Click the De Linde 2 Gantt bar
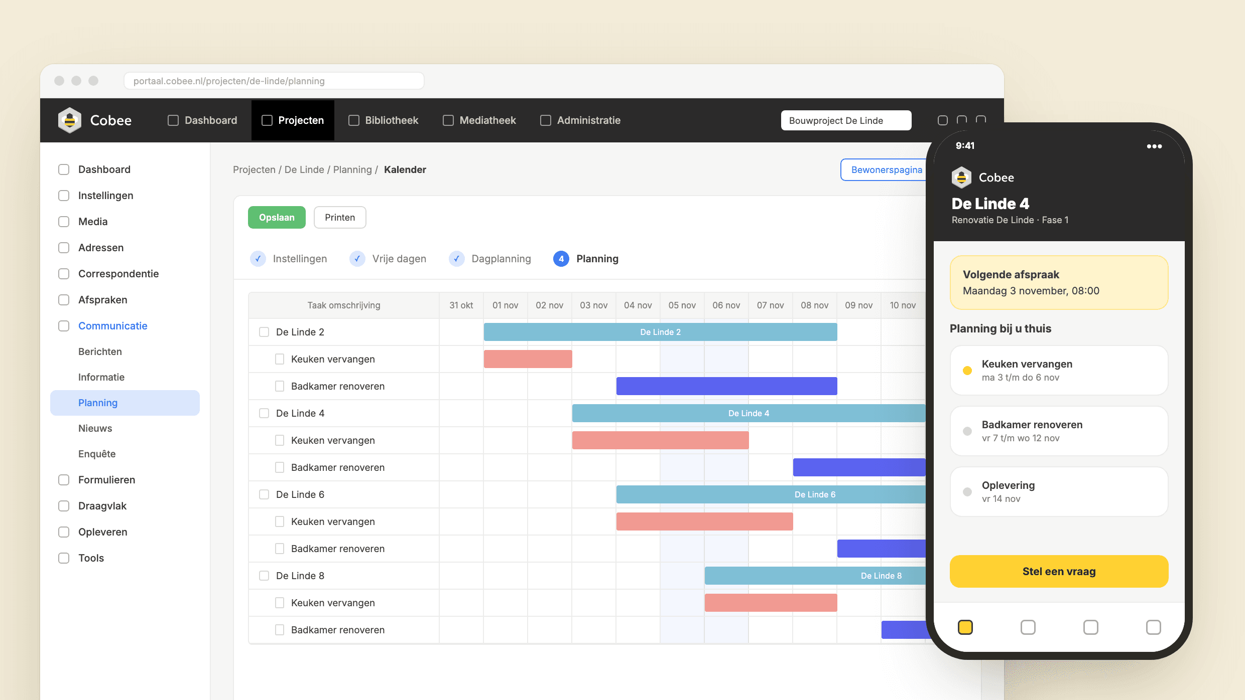The image size is (1245, 700). (x=660, y=332)
